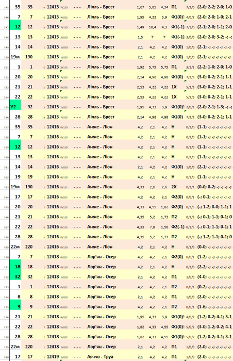Click scores cell '(4-0; -; -;' in row 172
This screenshot has height=361, width=233.
point(215,277)
